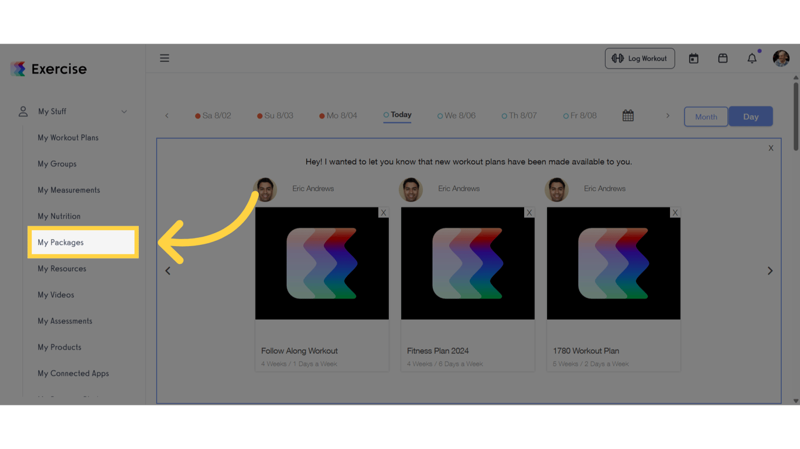Select We 8/06 date tab
The image size is (800, 449).
[457, 116]
